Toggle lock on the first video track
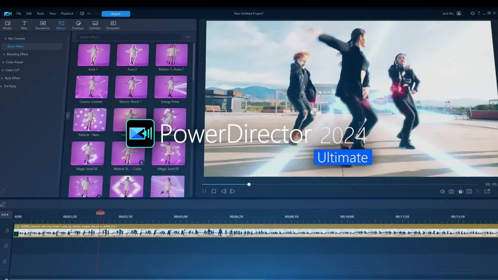Image resolution: width=498 pixels, height=280 pixels. (7, 230)
